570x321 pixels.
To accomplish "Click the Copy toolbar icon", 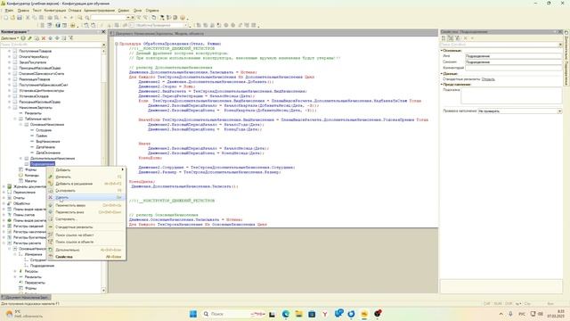I will pyautogui.click(x=35, y=18).
